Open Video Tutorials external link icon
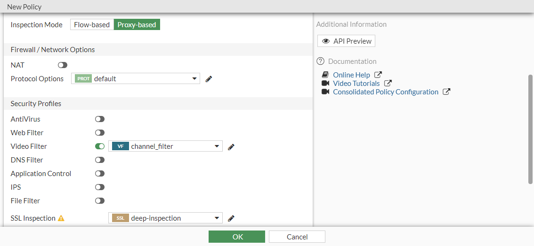The width and height of the screenshot is (534, 246). point(388,83)
